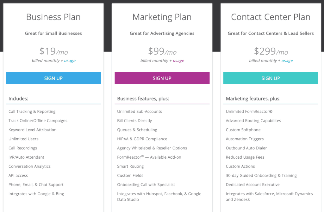This screenshot has width=324, height=212.
Task: Select the Outbound Auto Dialer feature
Action: pos(246,148)
